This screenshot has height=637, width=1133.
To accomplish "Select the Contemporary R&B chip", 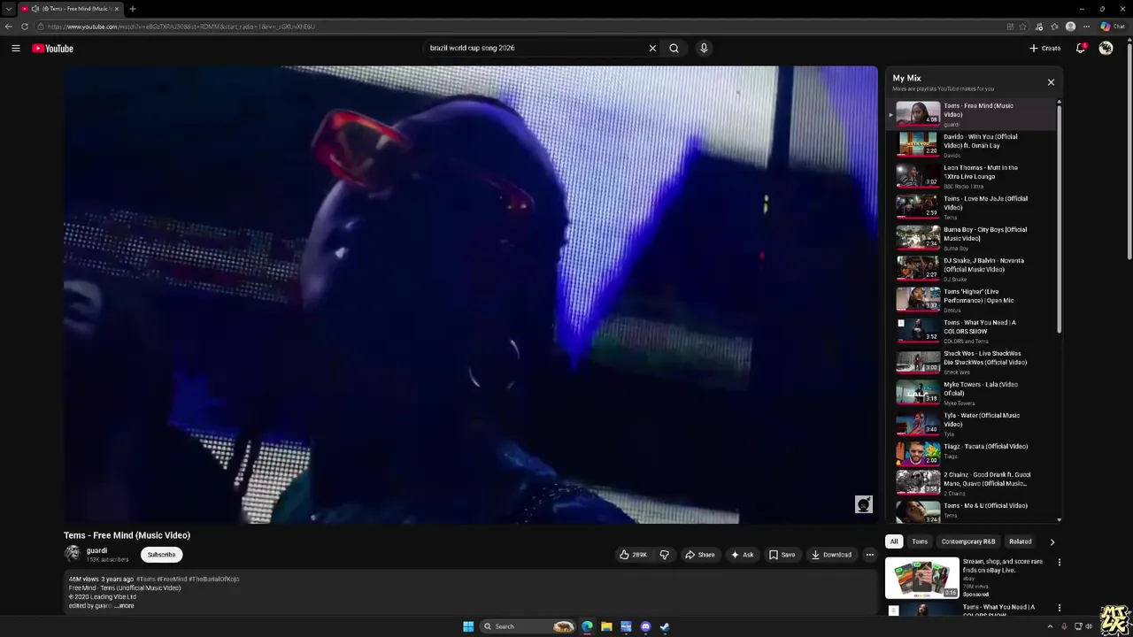I will tap(968, 541).
